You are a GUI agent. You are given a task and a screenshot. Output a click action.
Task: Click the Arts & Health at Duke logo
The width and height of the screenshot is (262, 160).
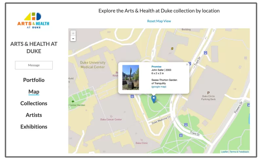(33, 20)
